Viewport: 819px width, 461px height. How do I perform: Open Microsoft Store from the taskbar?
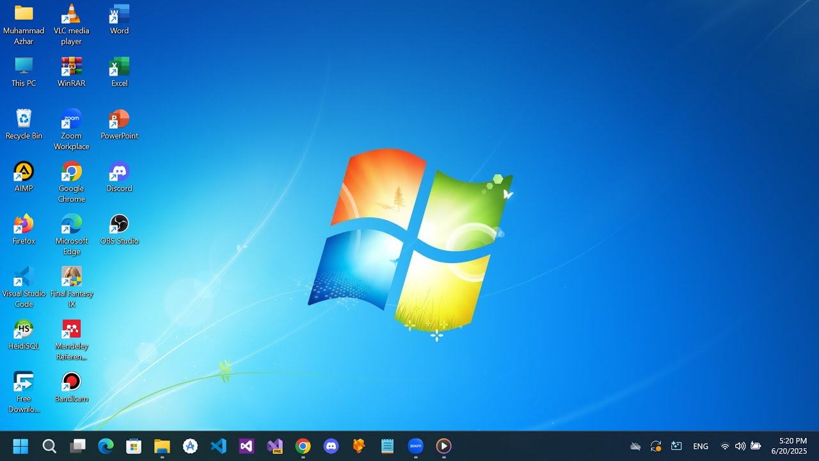[x=134, y=446]
